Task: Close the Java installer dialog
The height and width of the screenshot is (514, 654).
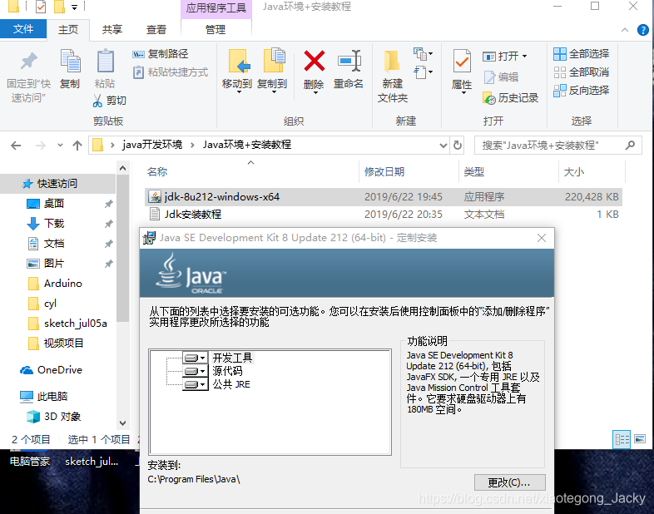Action: (542, 238)
